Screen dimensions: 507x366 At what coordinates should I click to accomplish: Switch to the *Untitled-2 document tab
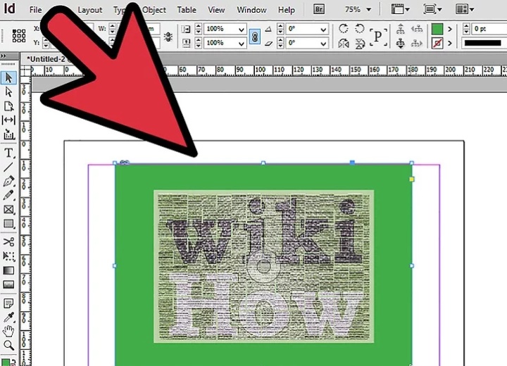46,59
